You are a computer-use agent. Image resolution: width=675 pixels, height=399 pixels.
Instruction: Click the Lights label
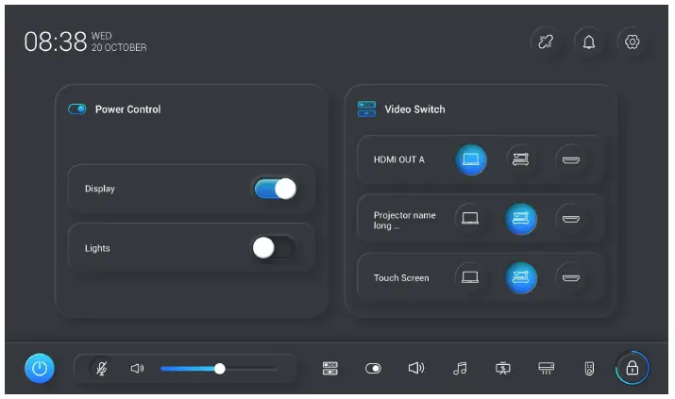click(97, 248)
